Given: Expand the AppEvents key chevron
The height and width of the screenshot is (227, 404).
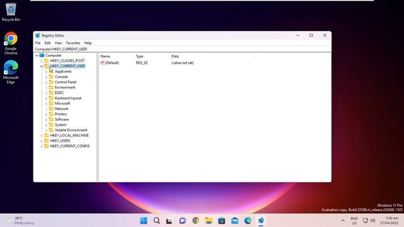Looking at the screenshot, I should pos(46,71).
